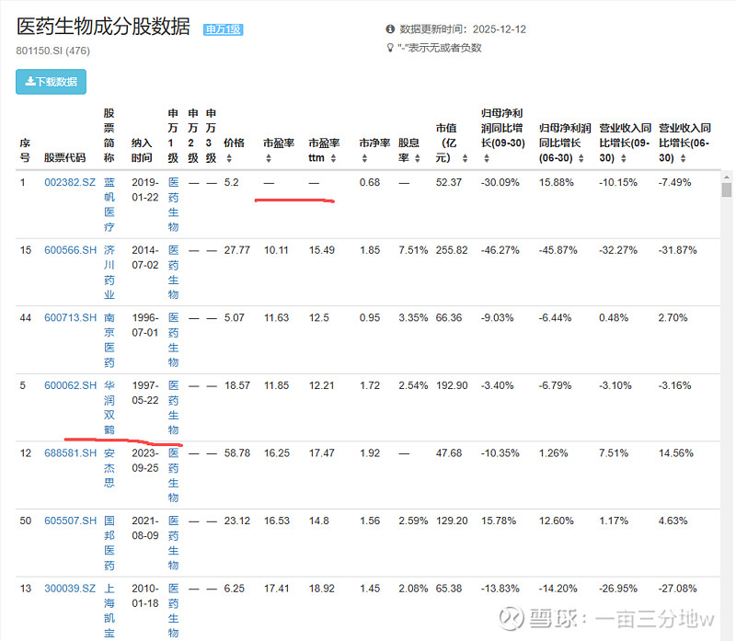Click market cap value 192.90

[452, 385]
